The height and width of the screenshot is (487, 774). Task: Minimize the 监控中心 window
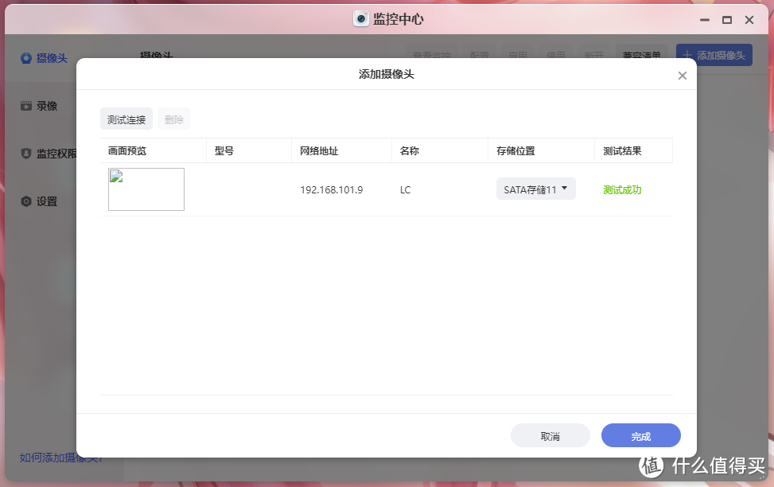704,19
